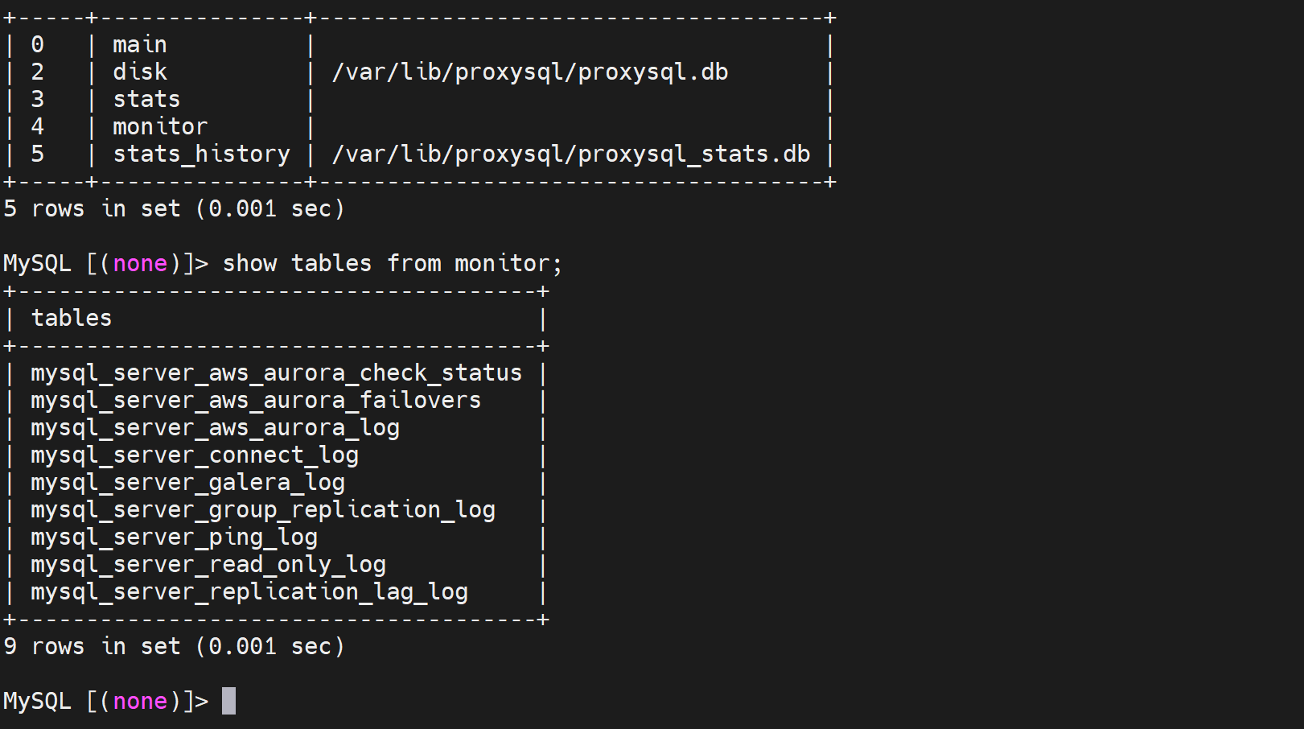1304x729 pixels.
Task: Click the mysql_server_connect_log table name
Action: (195, 455)
